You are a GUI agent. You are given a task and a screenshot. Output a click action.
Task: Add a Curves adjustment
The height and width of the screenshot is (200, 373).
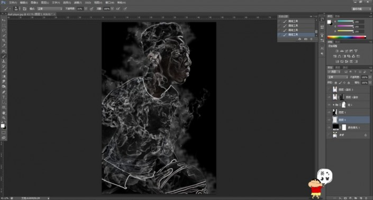click(347, 51)
